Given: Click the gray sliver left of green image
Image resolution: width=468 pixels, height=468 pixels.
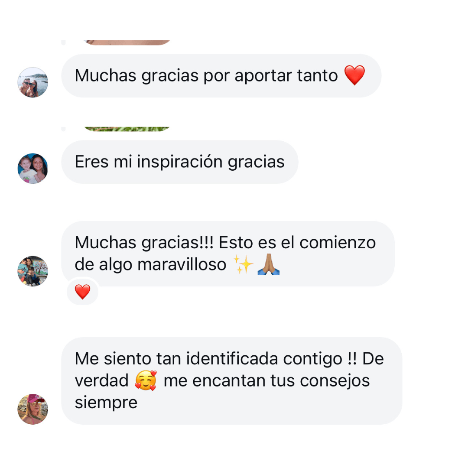Looking at the screenshot, I should pos(63,129).
